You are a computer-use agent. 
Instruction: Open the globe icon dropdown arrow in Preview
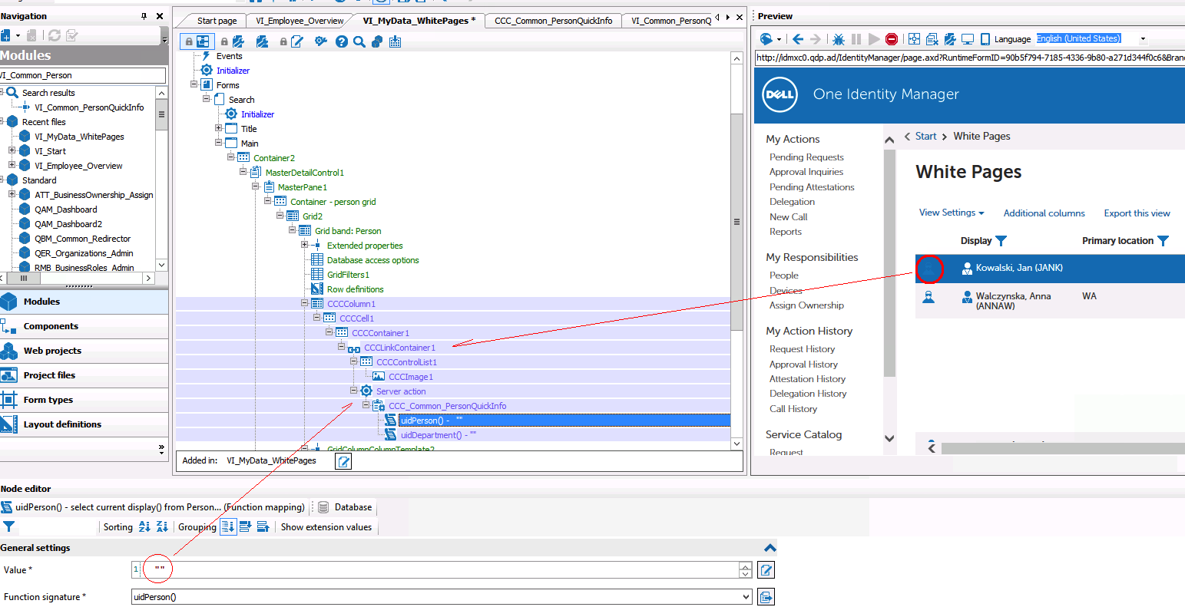[779, 39]
